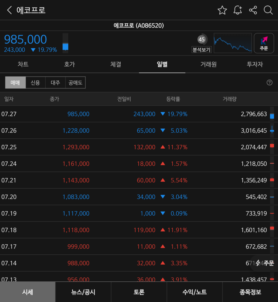Switch to the 호가 tab
278x302 pixels.
coord(69,64)
